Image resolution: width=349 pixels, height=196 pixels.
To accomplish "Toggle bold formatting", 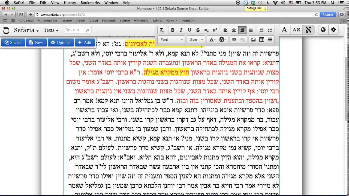I will click(x=172, y=30).
